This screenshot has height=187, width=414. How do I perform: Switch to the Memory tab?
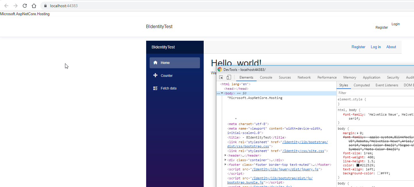click(x=350, y=77)
